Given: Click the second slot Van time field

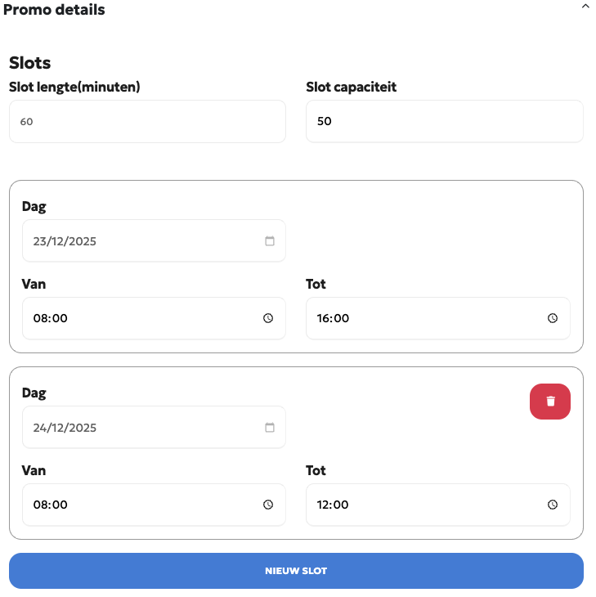Looking at the screenshot, I should click(x=139, y=505).
